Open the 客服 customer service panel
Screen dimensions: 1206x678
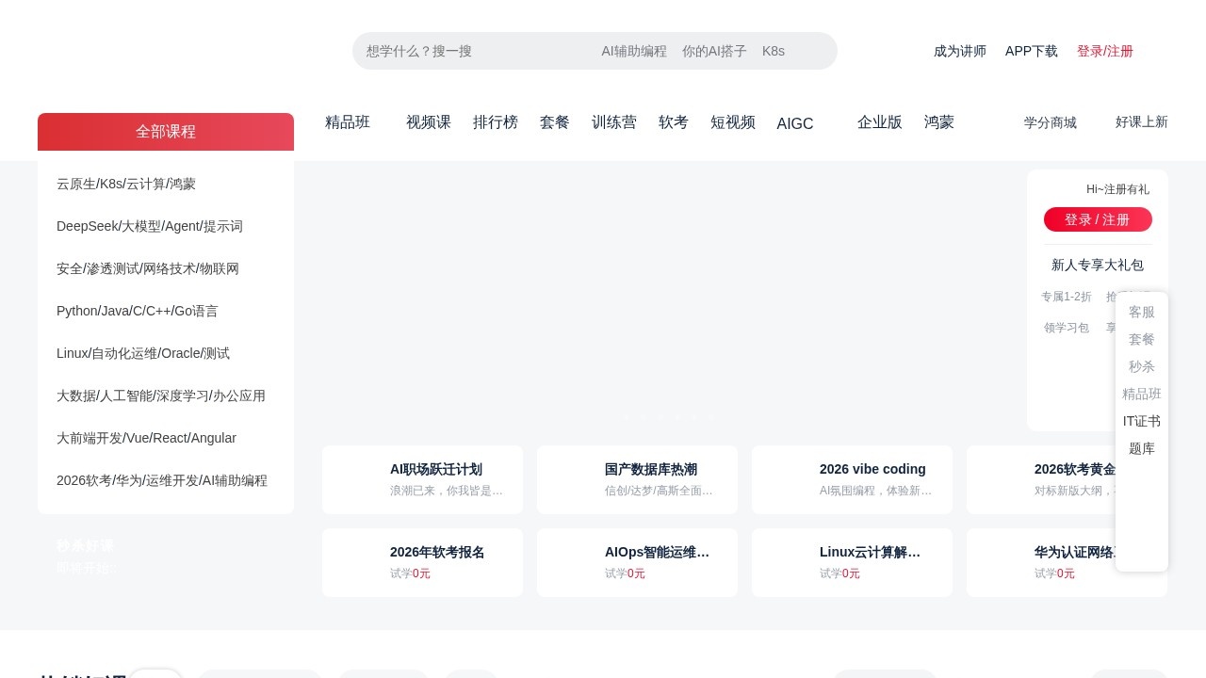click(1141, 312)
